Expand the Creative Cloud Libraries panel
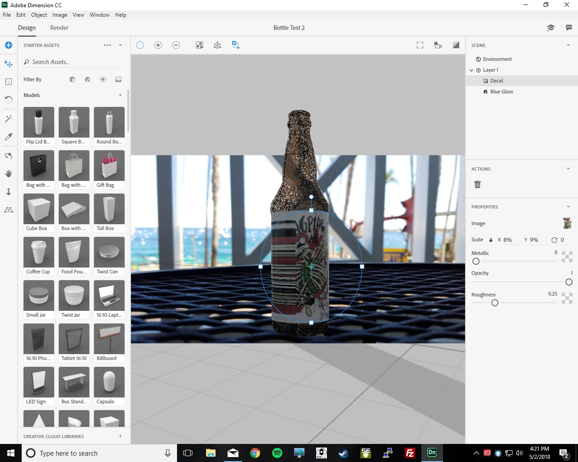 (x=120, y=436)
